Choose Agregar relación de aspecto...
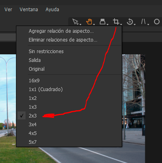162x163 pixels. click(x=69, y=31)
